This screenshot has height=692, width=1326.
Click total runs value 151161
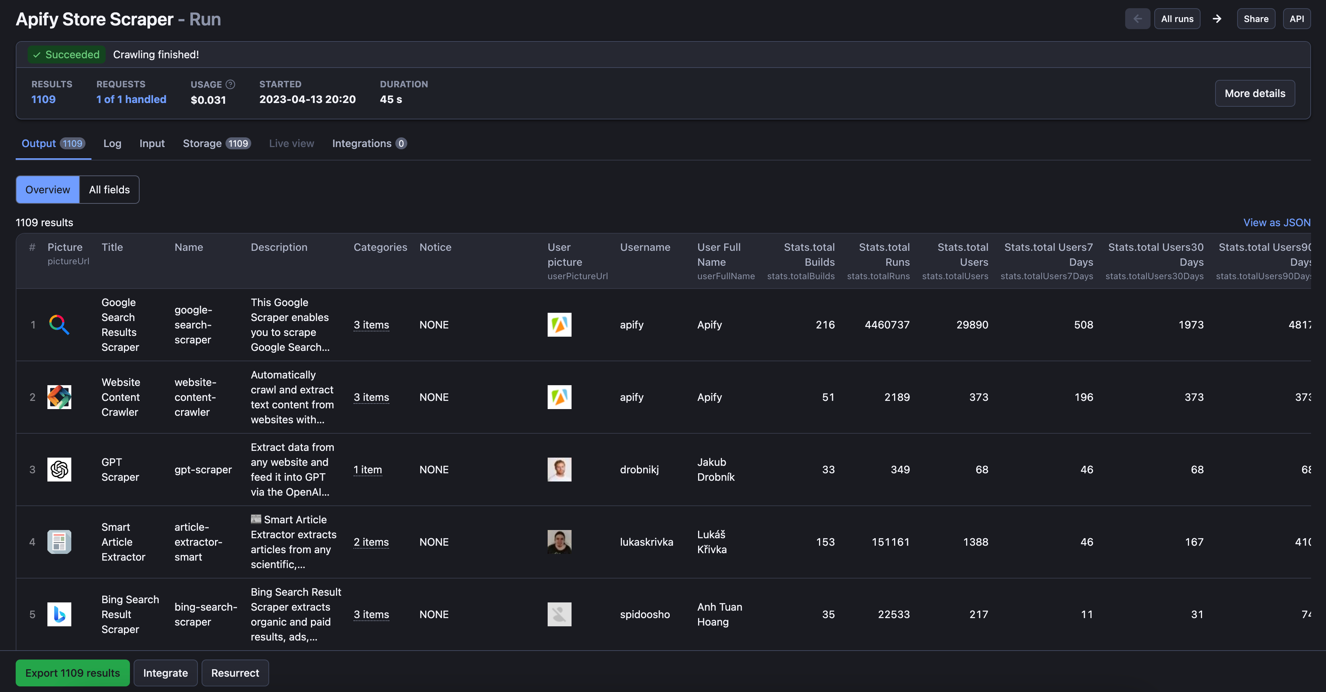(890, 542)
